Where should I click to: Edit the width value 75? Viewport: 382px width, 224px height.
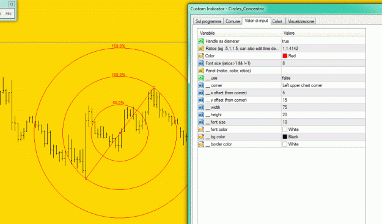(x=323, y=107)
